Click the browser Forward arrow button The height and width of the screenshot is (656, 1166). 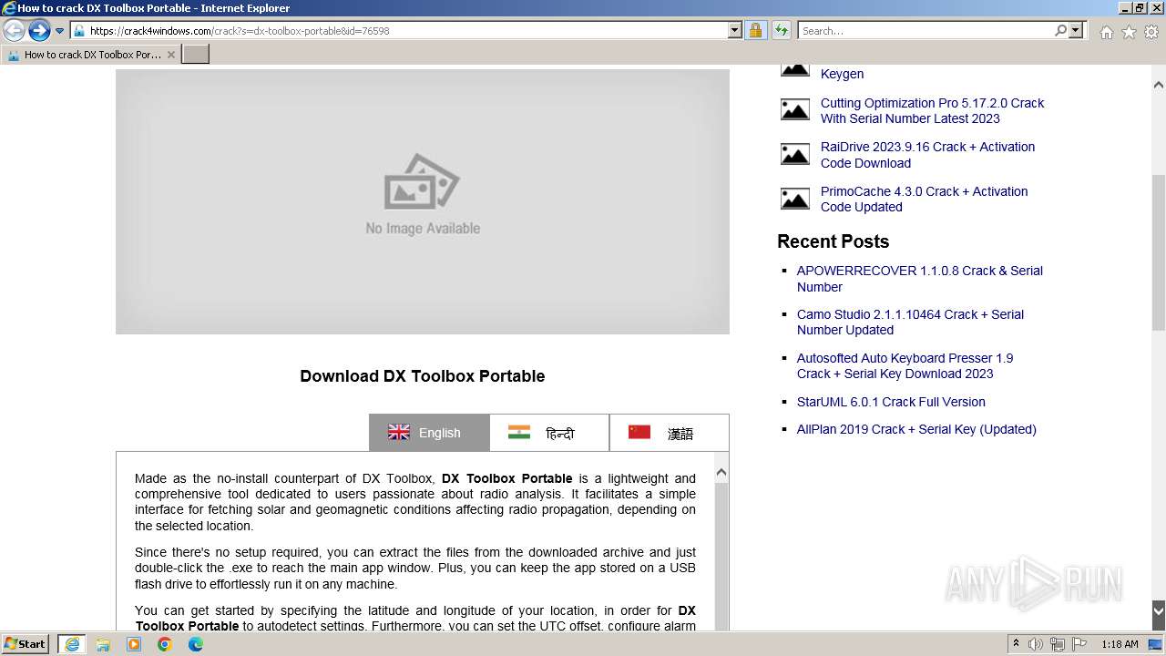(x=39, y=31)
